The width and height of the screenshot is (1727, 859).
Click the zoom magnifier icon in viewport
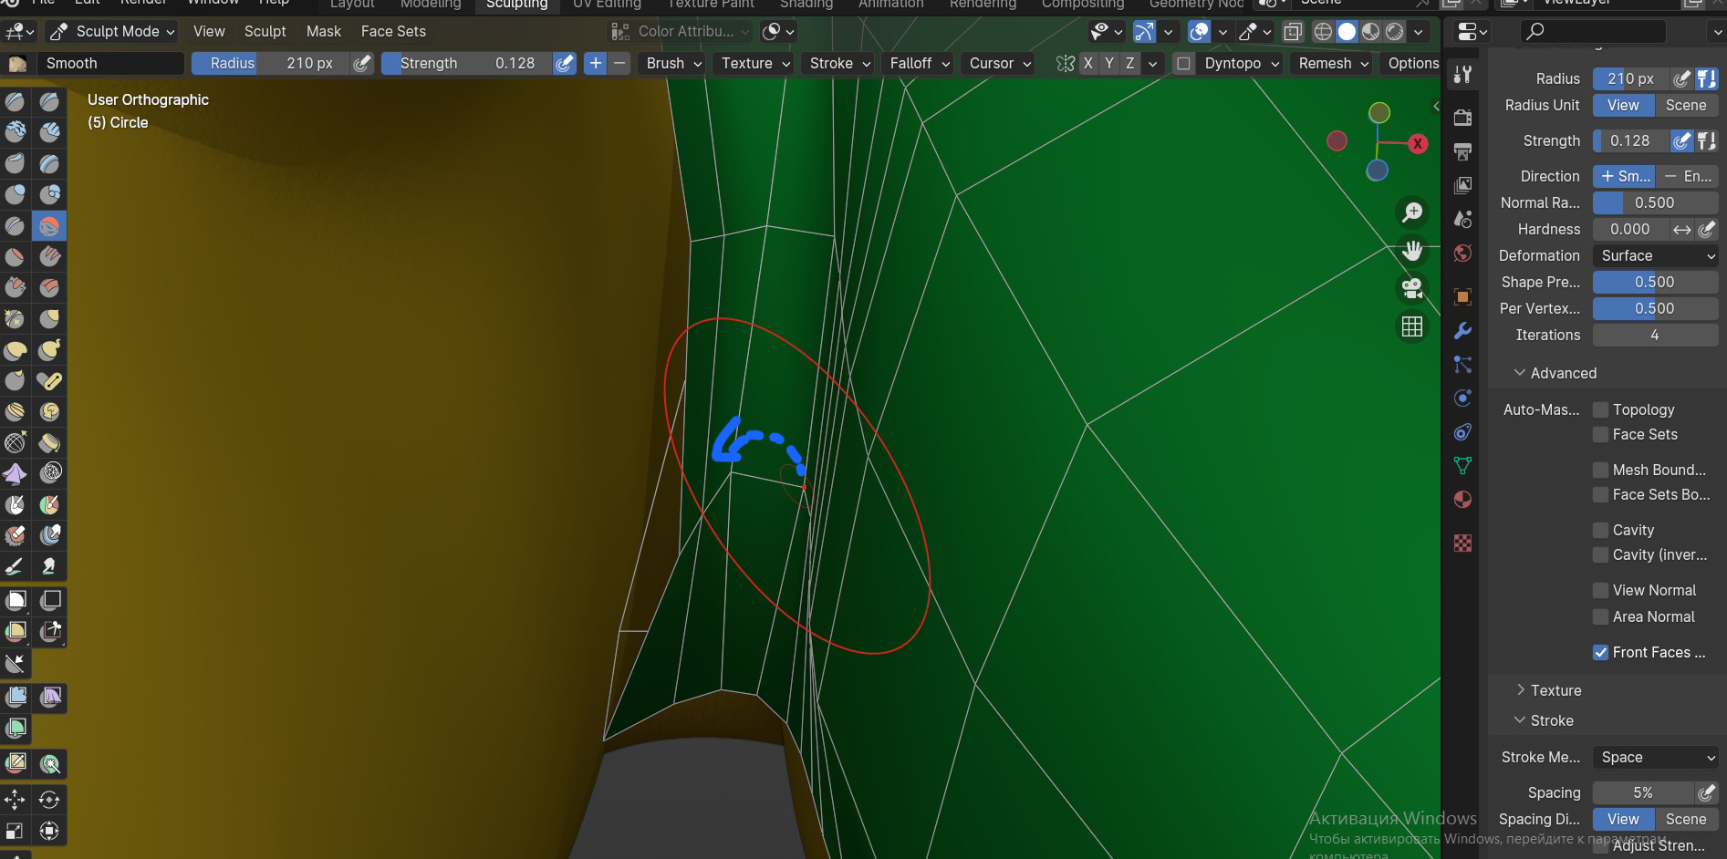[1412, 212]
